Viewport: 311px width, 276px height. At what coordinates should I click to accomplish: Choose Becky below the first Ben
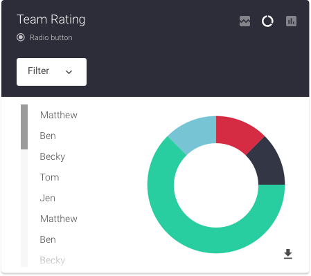(53, 156)
